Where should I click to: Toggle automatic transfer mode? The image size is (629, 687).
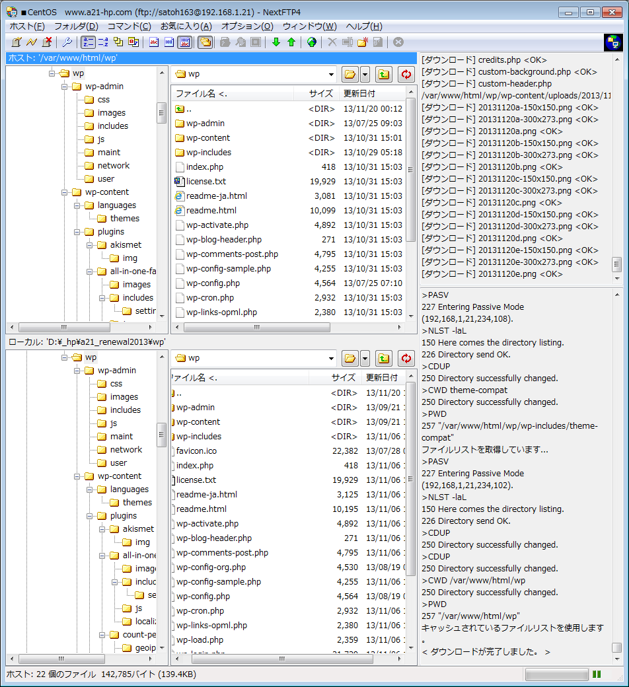[184, 42]
